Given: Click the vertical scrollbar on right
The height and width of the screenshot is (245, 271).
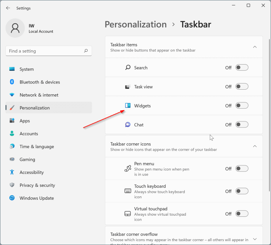Looking at the screenshot, I should point(269,115).
